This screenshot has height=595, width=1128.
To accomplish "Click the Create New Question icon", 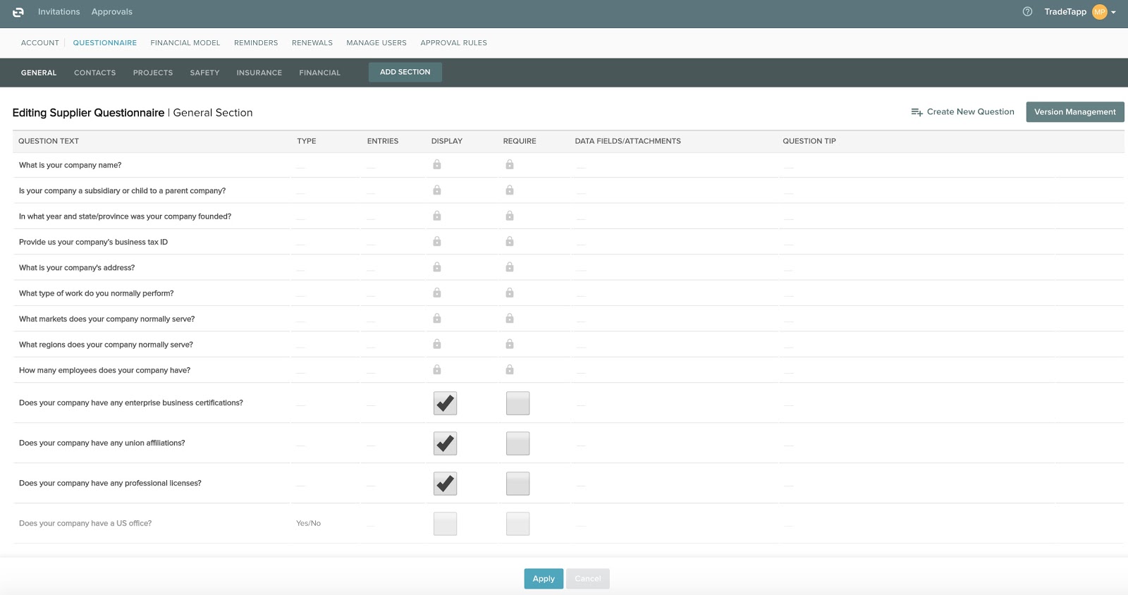I will coord(916,112).
